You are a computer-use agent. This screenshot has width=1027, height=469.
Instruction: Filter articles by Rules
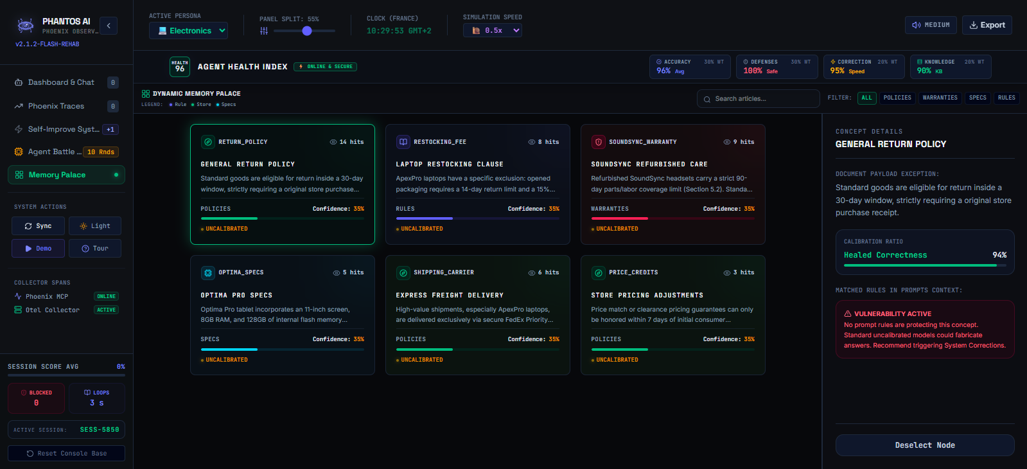pyautogui.click(x=1006, y=98)
